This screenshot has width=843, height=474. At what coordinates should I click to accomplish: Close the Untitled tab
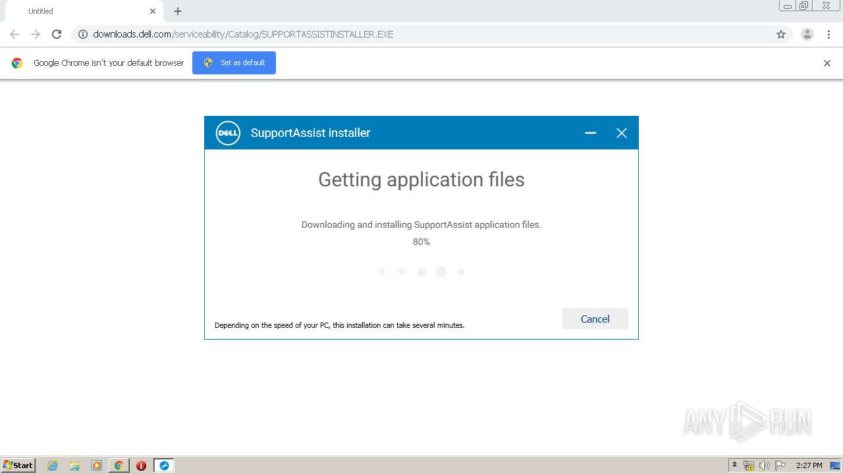[x=153, y=11]
